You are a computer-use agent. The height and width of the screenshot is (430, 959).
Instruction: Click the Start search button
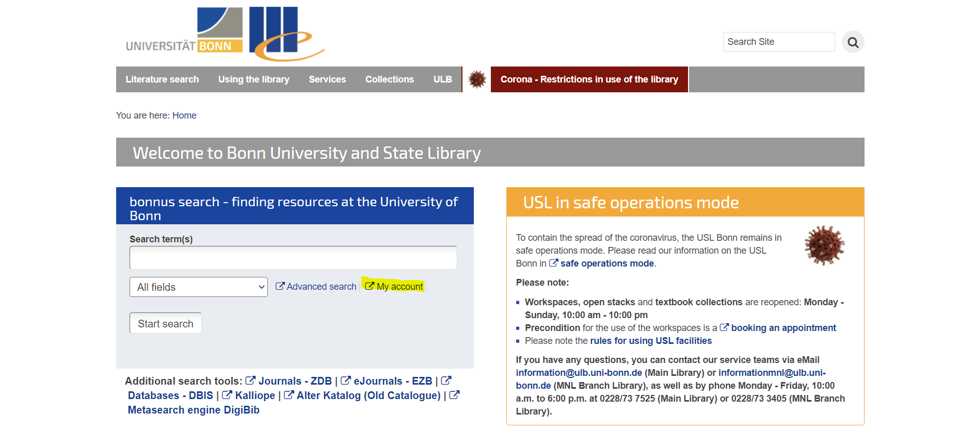tap(166, 323)
